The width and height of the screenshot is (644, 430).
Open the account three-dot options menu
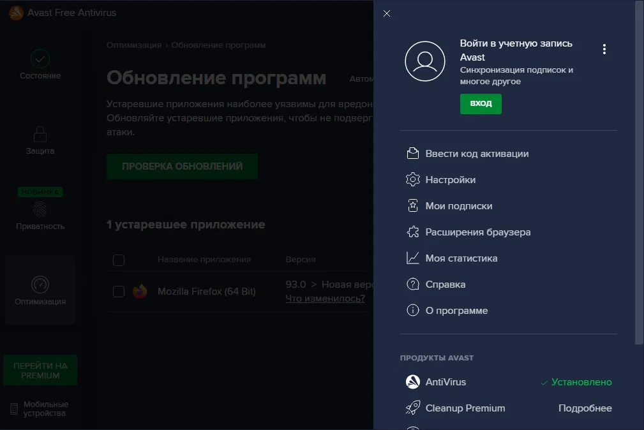point(604,49)
